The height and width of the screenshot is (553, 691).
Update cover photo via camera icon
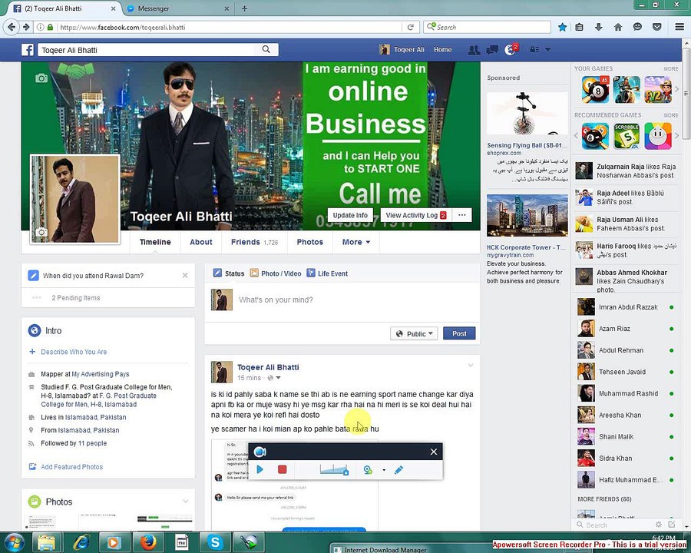click(41, 78)
